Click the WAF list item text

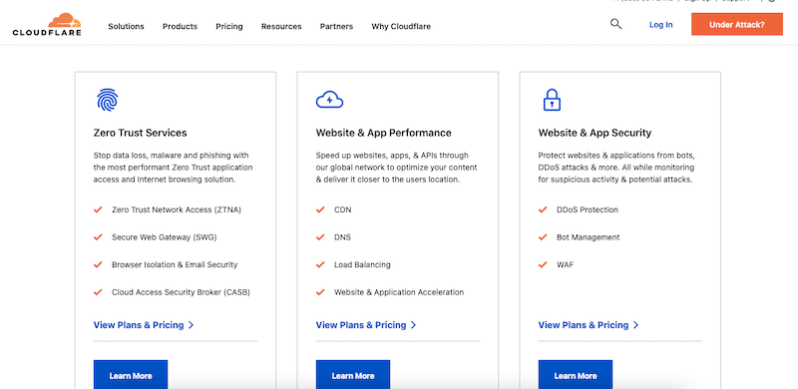[x=565, y=264]
